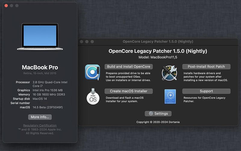Click the 'MacOS 14' startup disk value
241x151 pixels.
coord(40,99)
